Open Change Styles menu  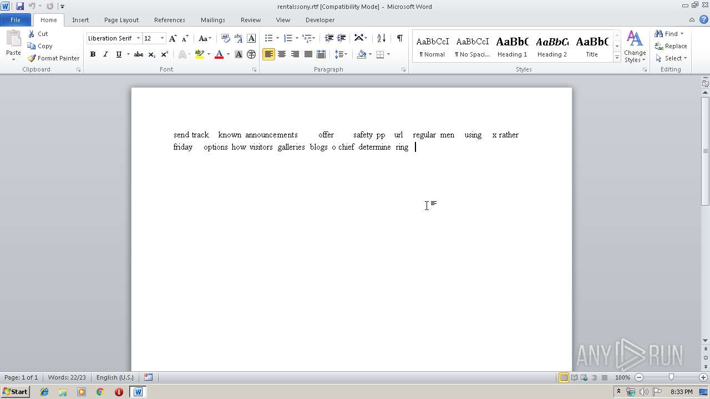pos(635,47)
